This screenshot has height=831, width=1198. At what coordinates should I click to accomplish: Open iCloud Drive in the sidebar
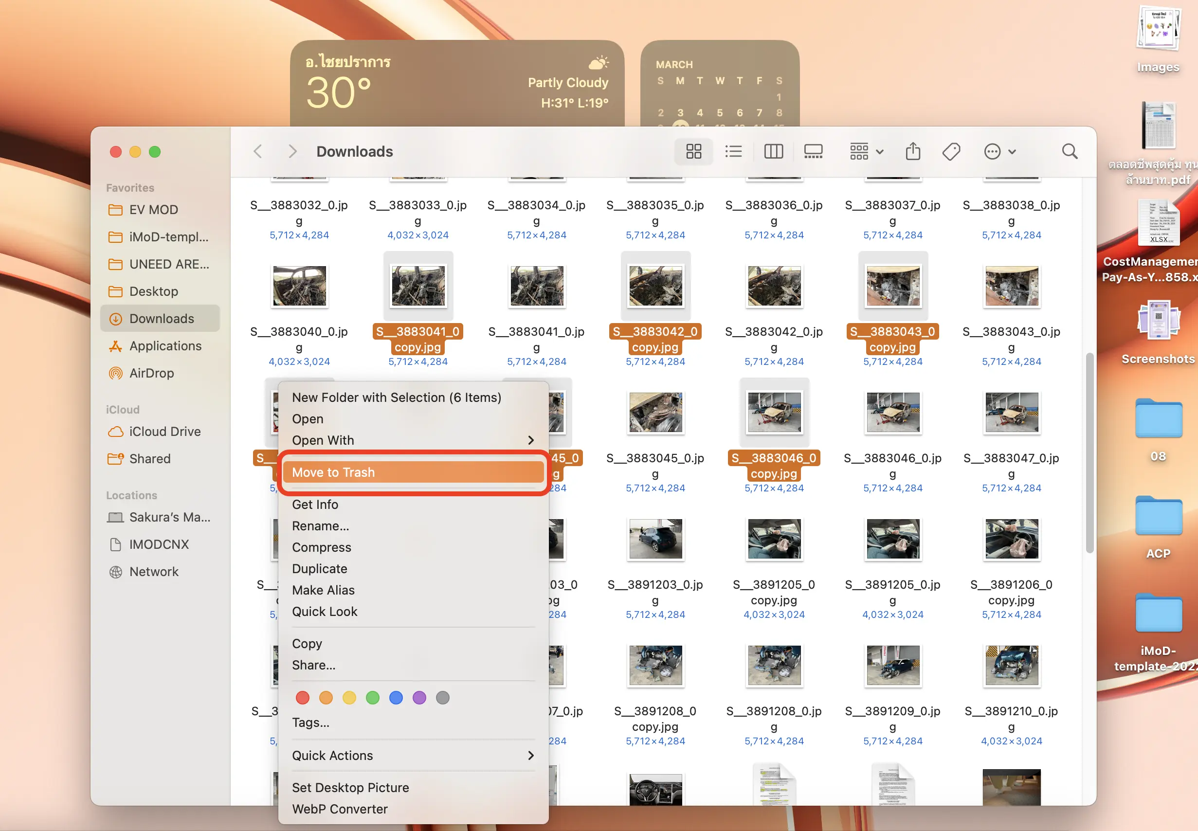point(164,431)
